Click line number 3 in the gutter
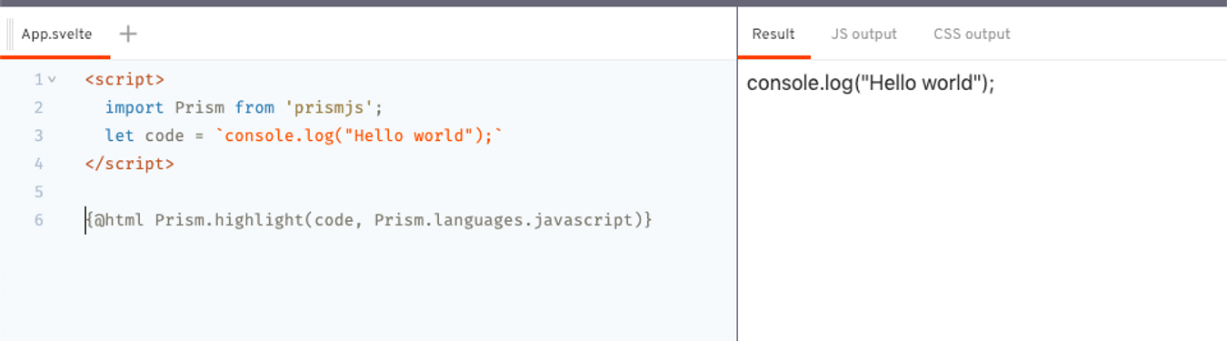 click(39, 136)
